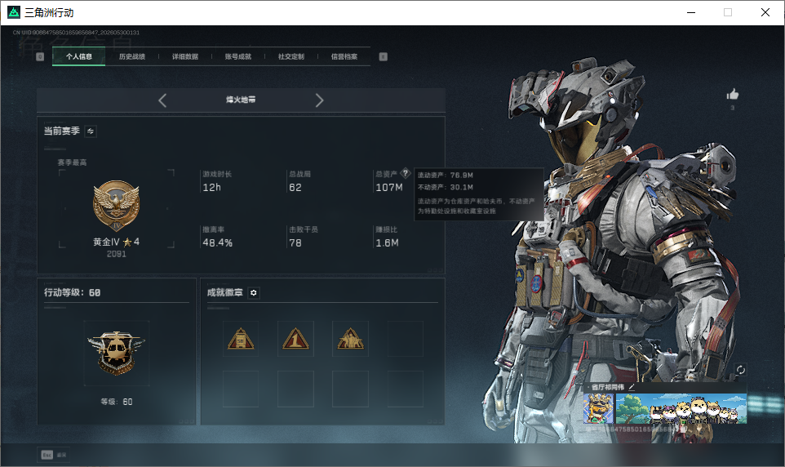The width and height of the screenshot is (785, 467).
Task: Go to previous mode with left chevron
Action: (x=162, y=100)
